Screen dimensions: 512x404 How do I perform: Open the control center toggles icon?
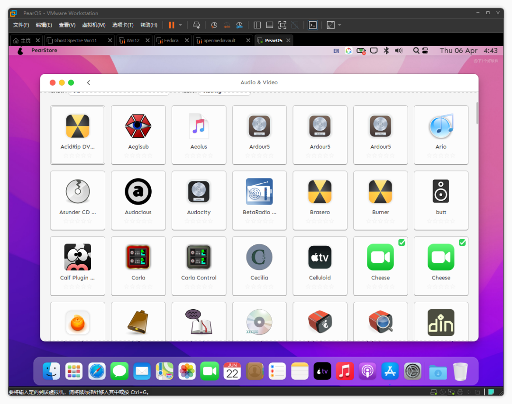tap(425, 51)
